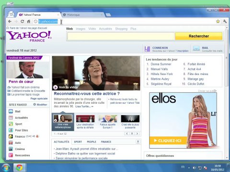Click the Actualités icon in the sidebar
The height and width of the screenshot is (172, 230).
tap(11, 118)
